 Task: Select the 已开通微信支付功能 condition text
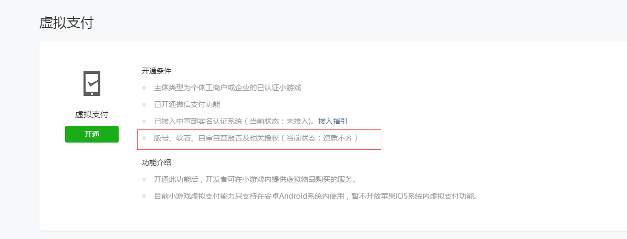click(187, 104)
